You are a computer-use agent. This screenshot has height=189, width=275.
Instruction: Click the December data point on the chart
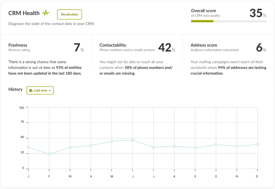[257, 144]
